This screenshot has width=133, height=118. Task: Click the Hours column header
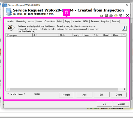point(87,35)
